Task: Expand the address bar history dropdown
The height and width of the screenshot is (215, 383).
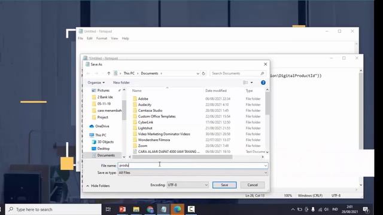Action: pyautogui.click(x=197, y=73)
